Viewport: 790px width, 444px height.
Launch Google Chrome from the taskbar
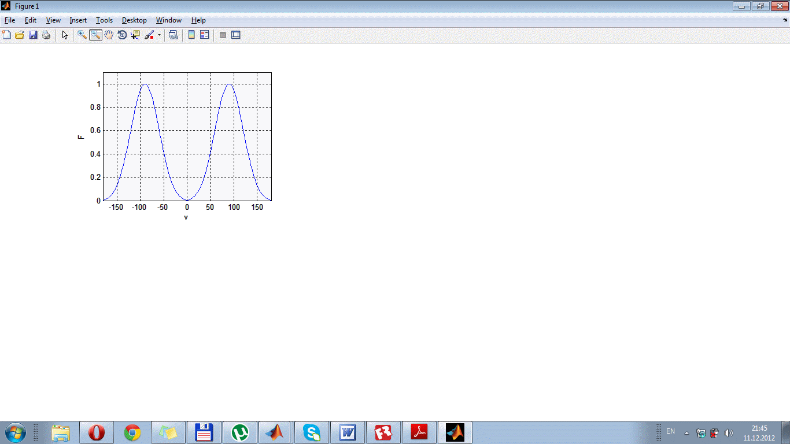coord(132,432)
